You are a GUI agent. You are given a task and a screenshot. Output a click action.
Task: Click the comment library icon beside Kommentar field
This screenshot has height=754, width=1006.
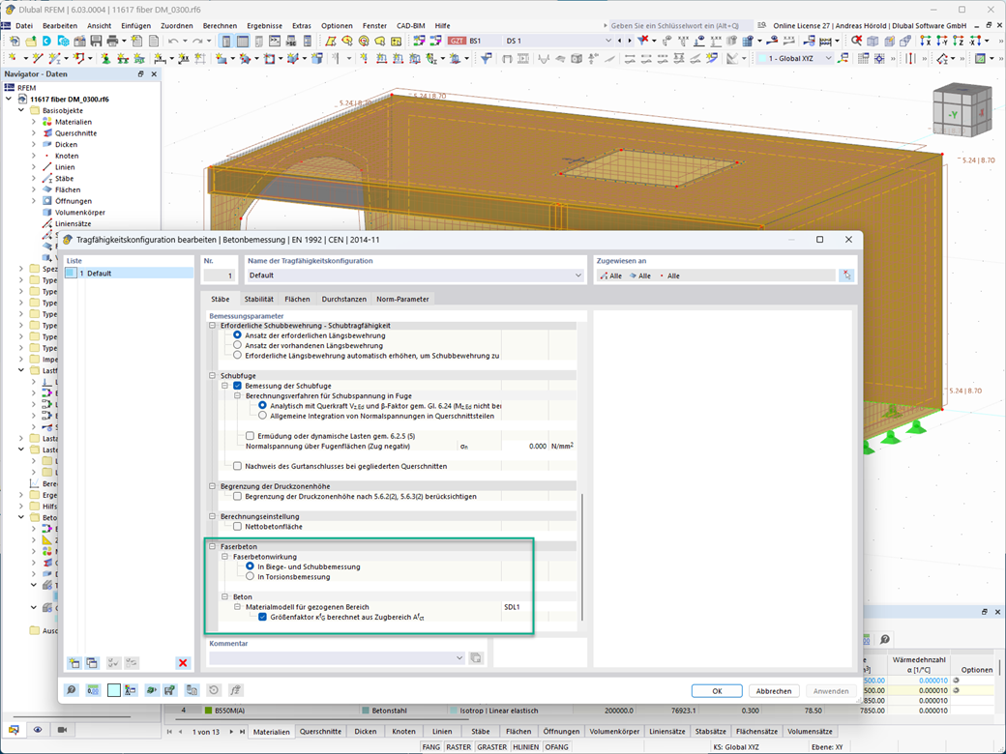pos(476,658)
